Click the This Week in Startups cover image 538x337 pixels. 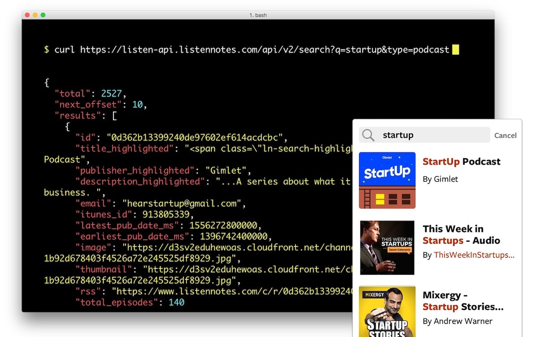(x=387, y=247)
